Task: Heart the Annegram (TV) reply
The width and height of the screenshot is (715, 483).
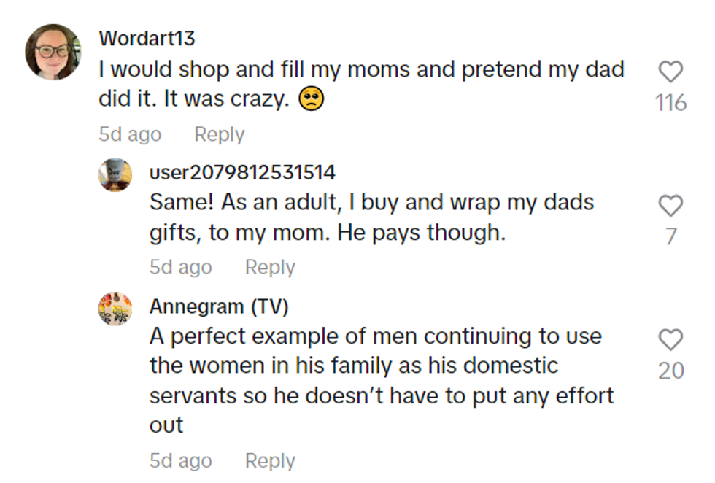Action: point(670,339)
